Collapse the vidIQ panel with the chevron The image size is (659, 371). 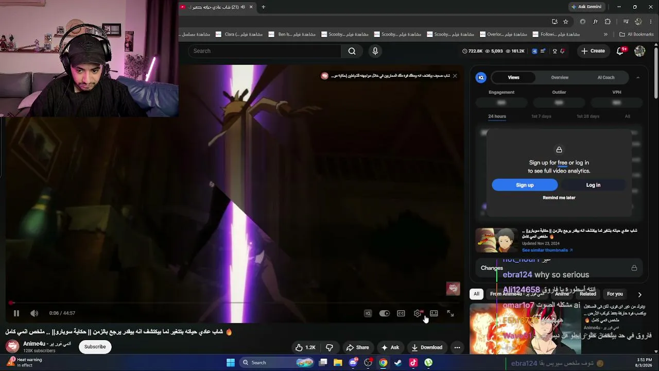(638, 77)
